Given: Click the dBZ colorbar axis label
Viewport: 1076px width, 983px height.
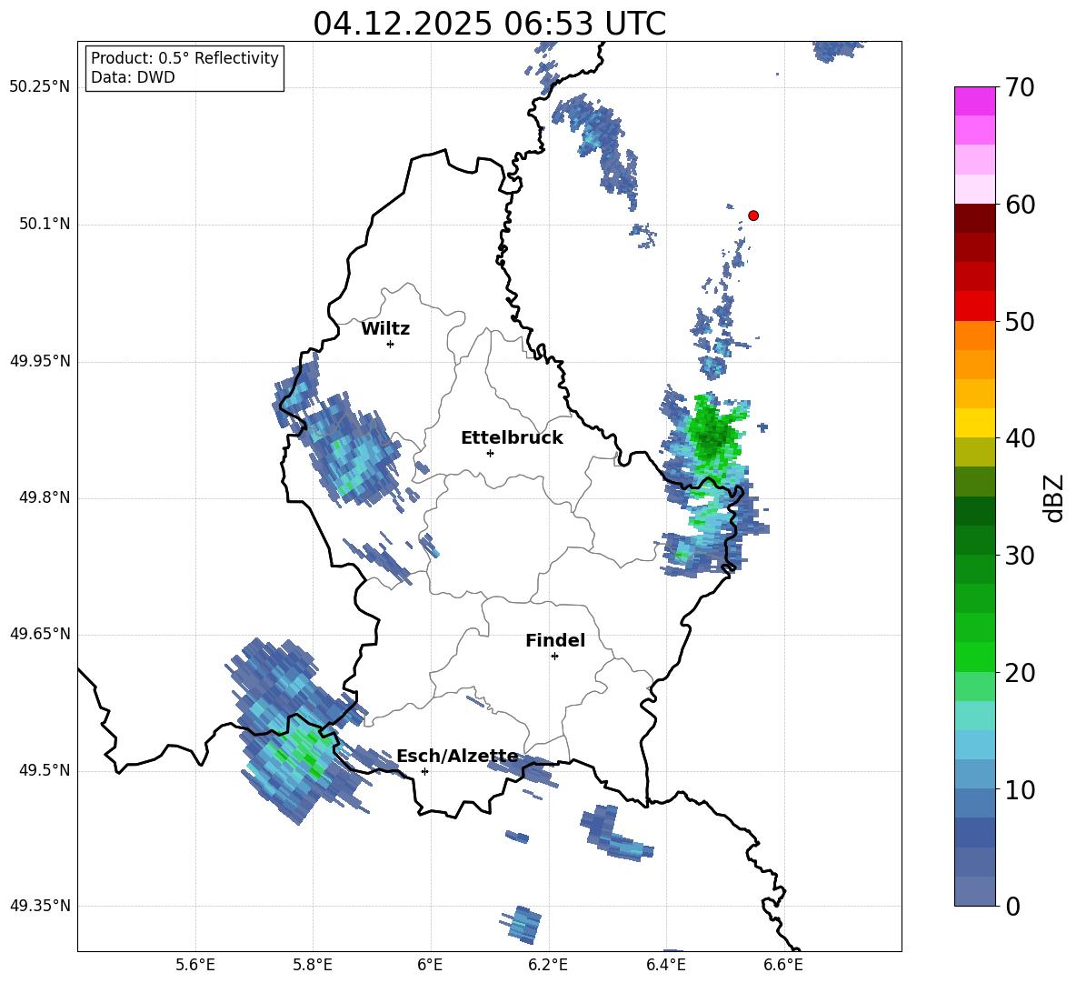Looking at the screenshot, I should pyautogui.click(x=1055, y=497).
